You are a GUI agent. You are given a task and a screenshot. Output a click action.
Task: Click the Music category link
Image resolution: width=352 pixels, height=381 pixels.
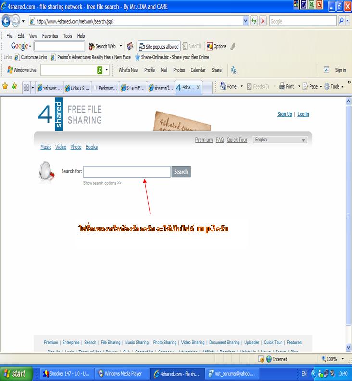(46, 147)
